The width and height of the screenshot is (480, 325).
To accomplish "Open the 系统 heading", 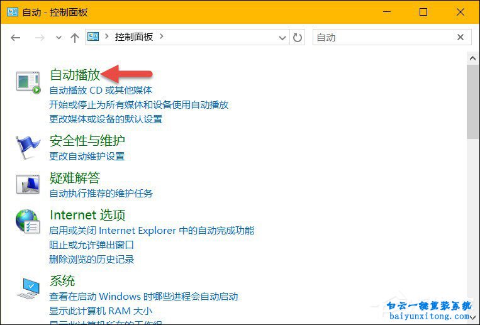I will [x=62, y=281].
